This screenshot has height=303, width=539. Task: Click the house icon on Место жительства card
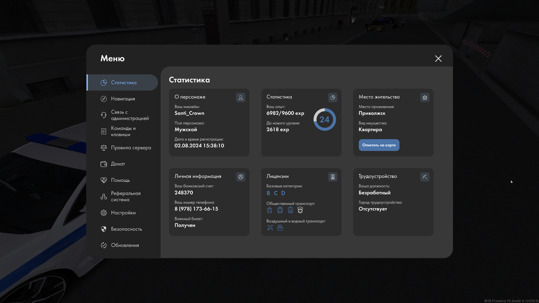[x=424, y=97]
